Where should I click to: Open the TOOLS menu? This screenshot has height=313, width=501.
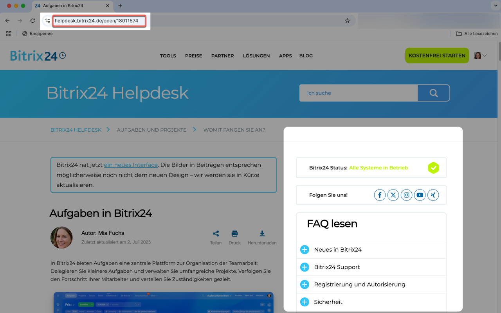(x=168, y=56)
